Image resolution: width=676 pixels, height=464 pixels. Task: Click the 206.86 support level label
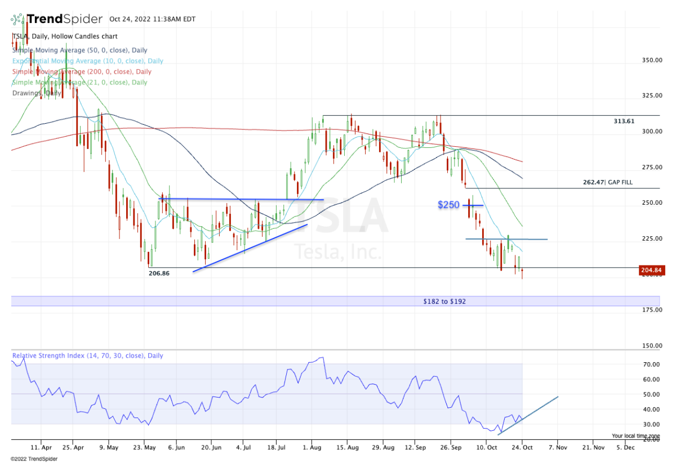(x=159, y=273)
